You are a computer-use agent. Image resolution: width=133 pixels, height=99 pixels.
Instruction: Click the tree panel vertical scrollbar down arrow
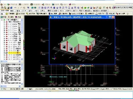22,59
